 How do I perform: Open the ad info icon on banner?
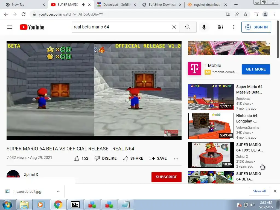click(268, 43)
